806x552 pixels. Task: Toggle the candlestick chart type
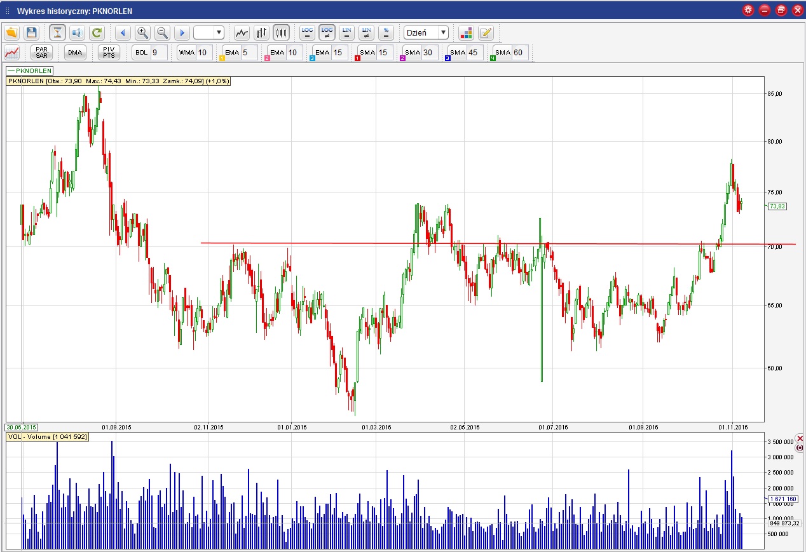click(x=281, y=32)
